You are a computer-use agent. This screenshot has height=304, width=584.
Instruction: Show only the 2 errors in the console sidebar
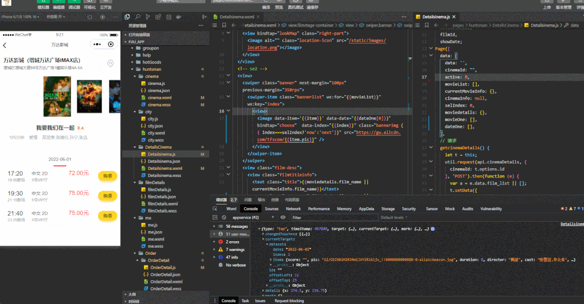pos(233,242)
